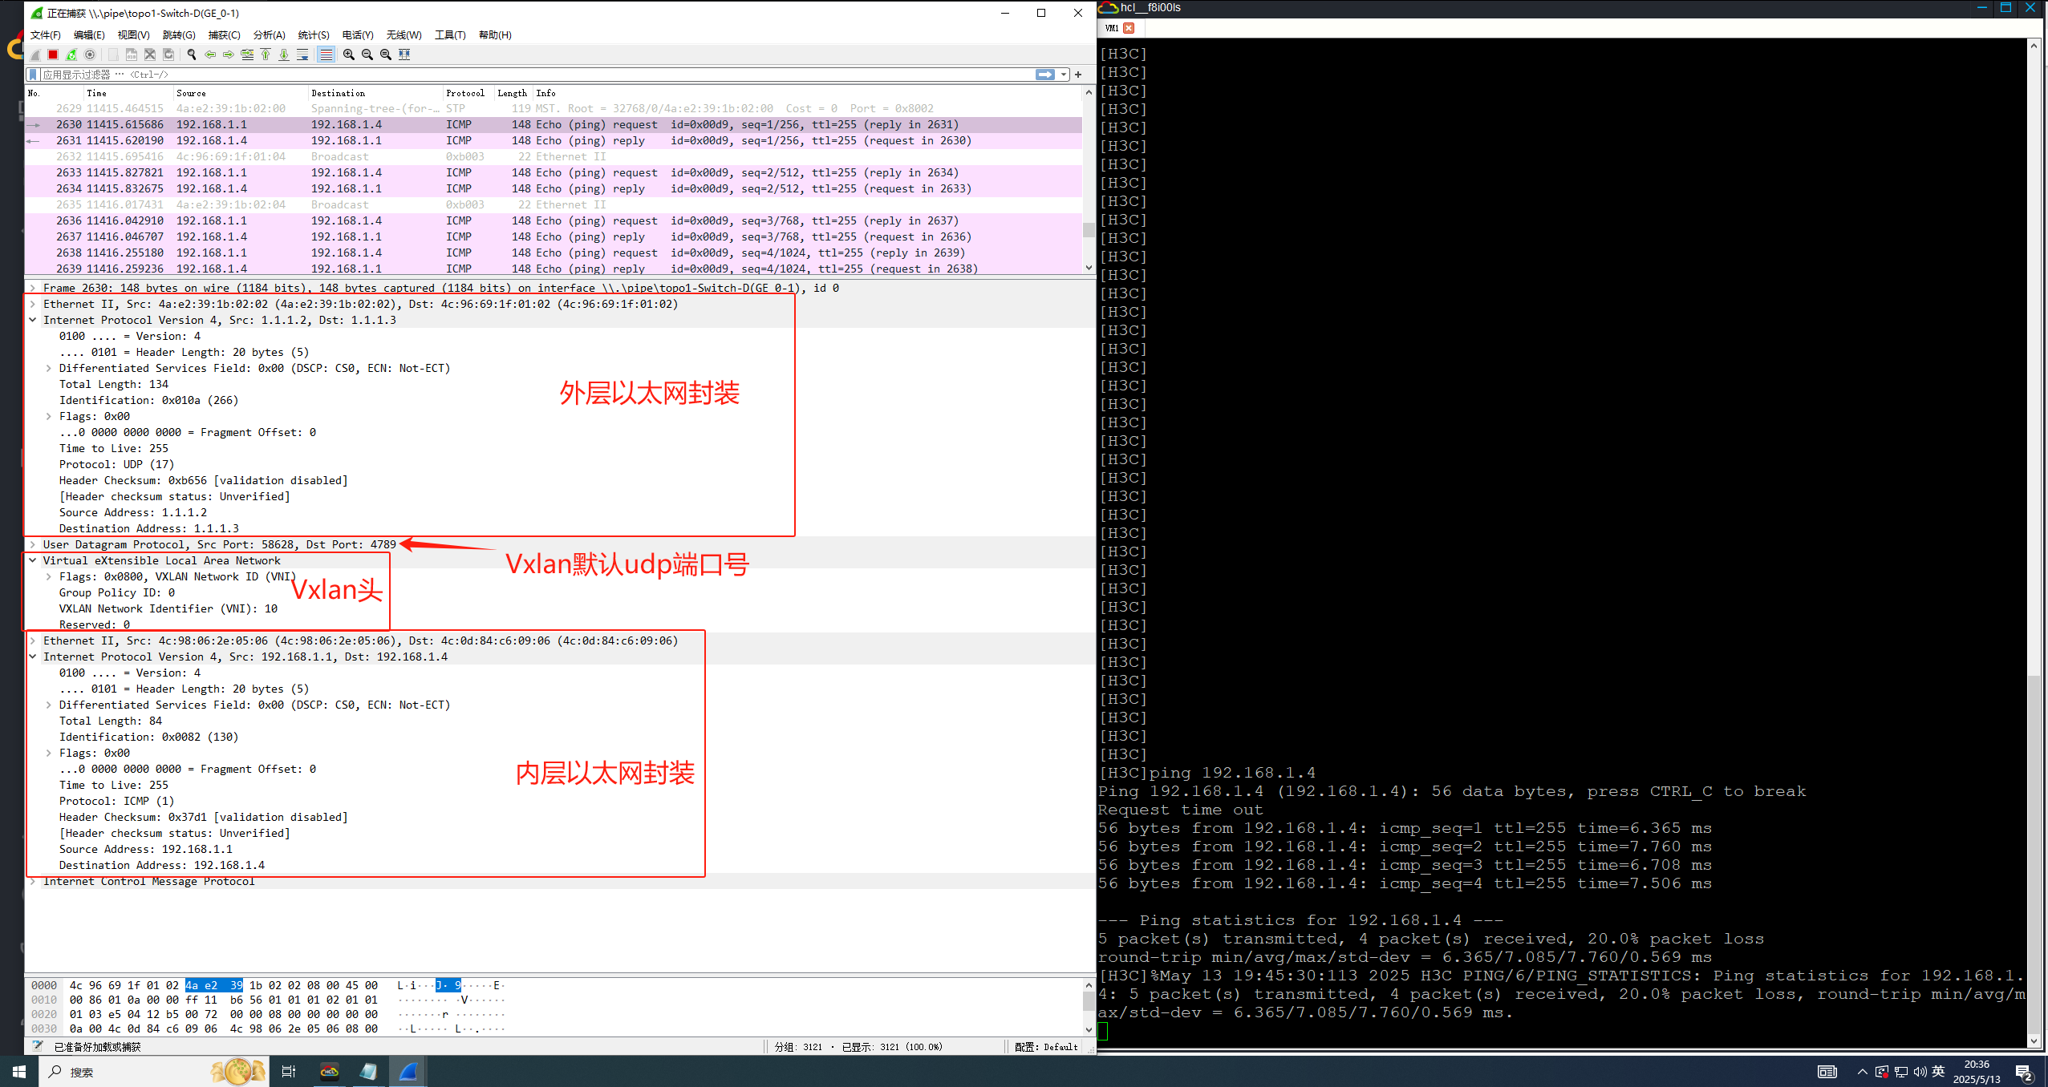Open Windows Start menu
The width and height of the screenshot is (2048, 1087).
point(19,1071)
